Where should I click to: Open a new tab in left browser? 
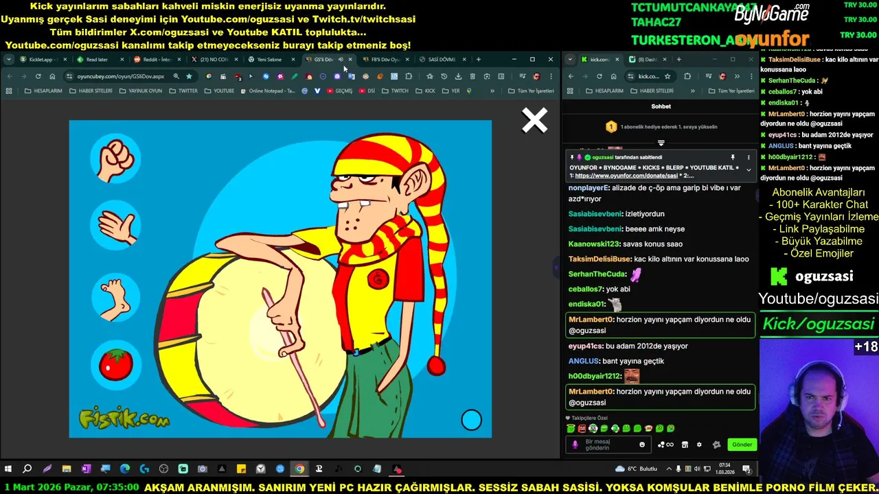click(478, 60)
